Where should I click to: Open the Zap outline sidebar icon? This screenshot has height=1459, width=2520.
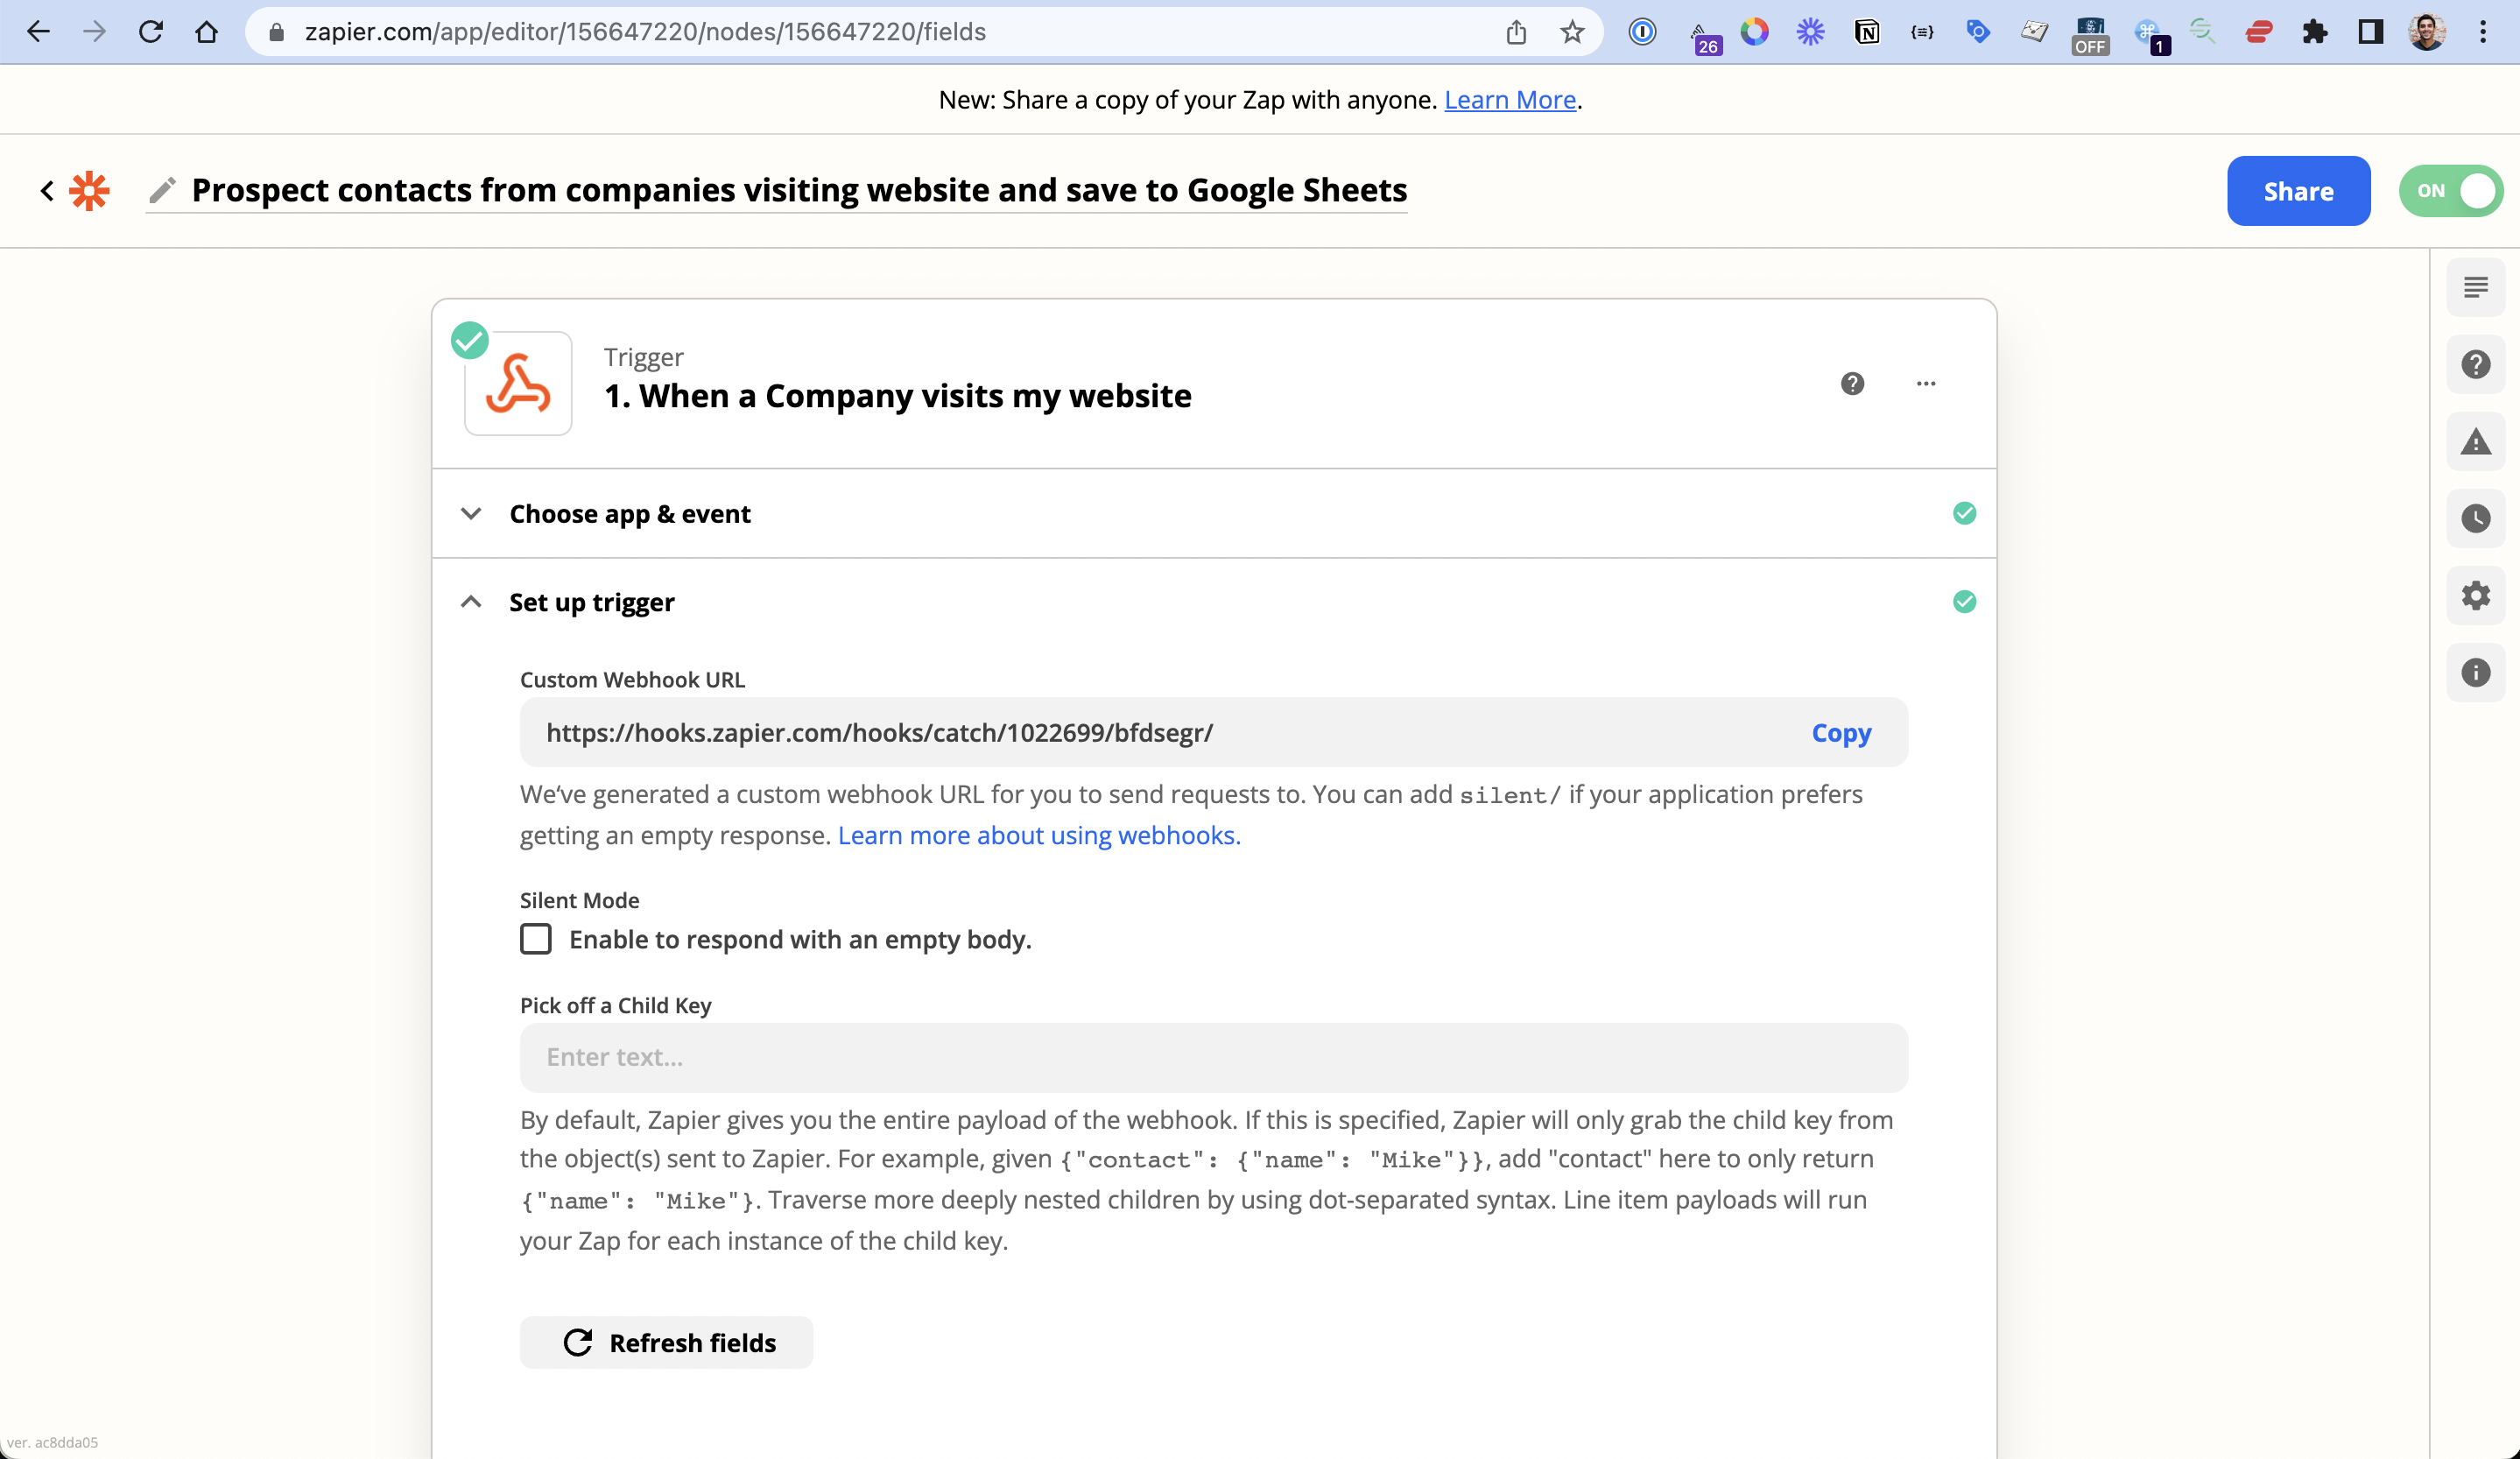(2475, 288)
